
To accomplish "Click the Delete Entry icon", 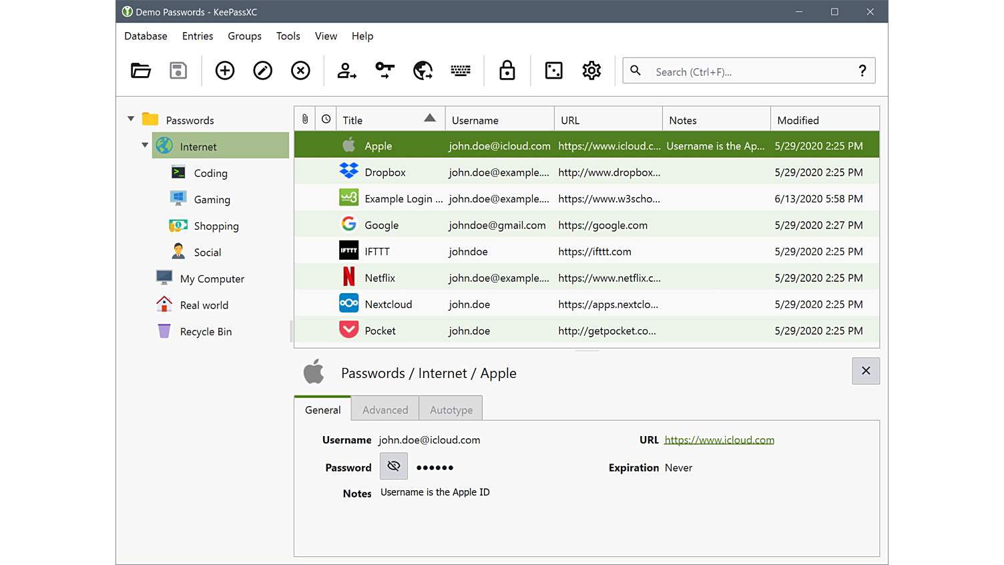I will point(300,70).
